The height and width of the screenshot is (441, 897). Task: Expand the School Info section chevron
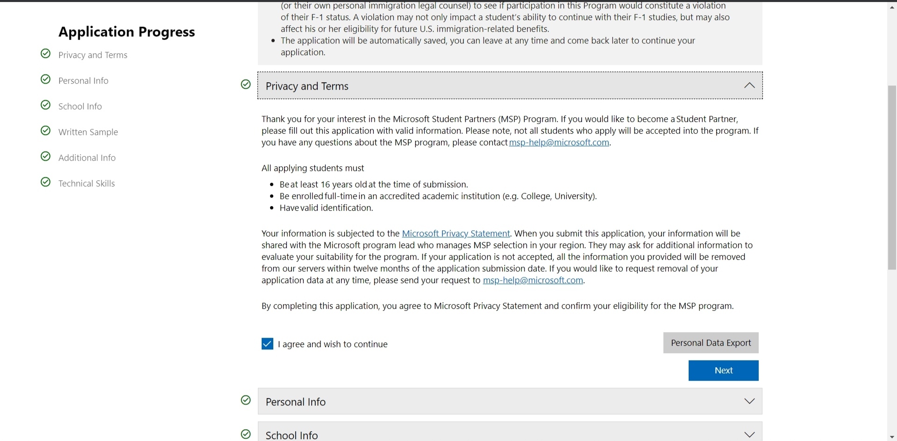click(x=749, y=434)
